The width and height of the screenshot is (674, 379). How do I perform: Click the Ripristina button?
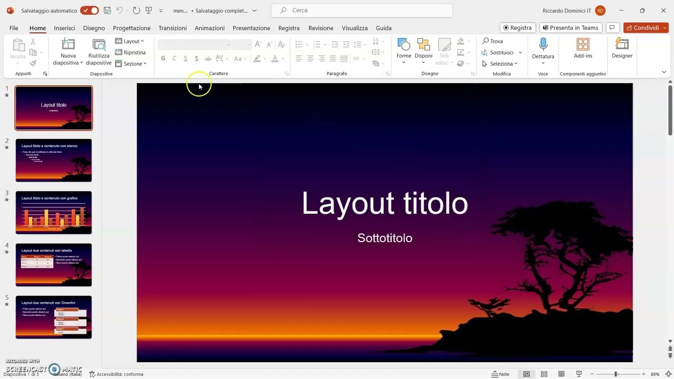(x=130, y=53)
